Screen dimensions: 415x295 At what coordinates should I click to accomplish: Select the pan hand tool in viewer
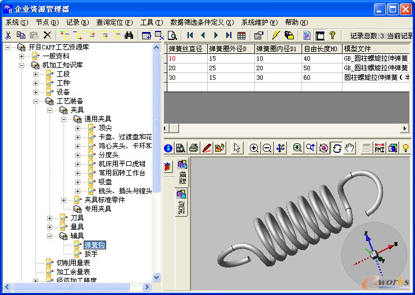click(x=349, y=148)
